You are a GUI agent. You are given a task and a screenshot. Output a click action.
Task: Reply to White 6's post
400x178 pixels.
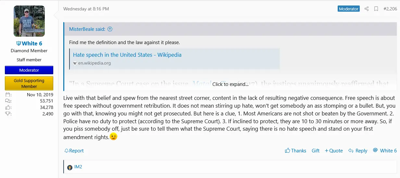(357, 151)
